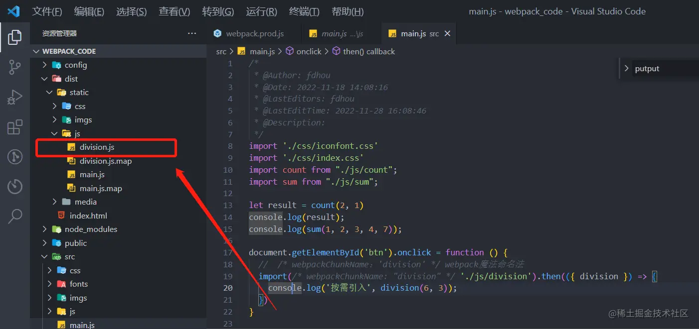This screenshot has height=329, width=699.
Task: Click the @Author: fdhou comment line
Action: click(x=292, y=75)
